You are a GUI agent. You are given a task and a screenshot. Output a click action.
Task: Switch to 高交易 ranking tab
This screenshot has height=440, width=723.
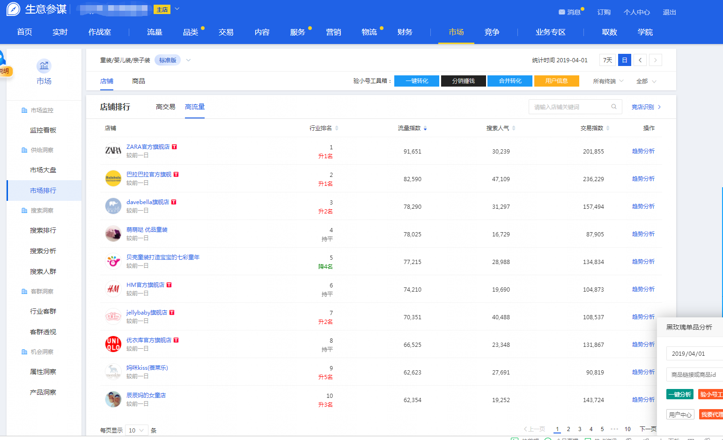pyautogui.click(x=166, y=107)
